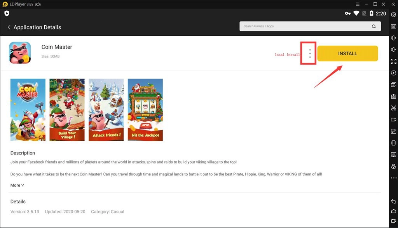Image resolution: width=398 pixels, height=228 pixels.
Task: Click the Coin Master app icon
Action: tap(20, 53)
